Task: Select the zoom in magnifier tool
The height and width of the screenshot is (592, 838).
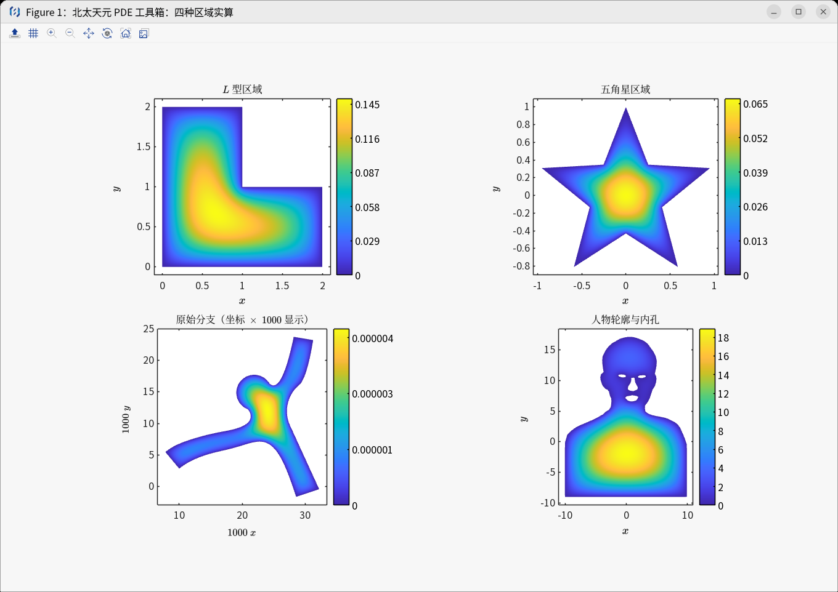Action: click(52, 33)
